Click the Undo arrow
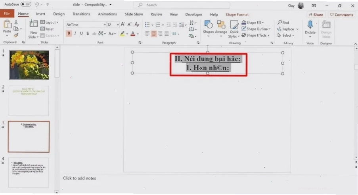Screen dimensions: 358x195 pos(37,4)
